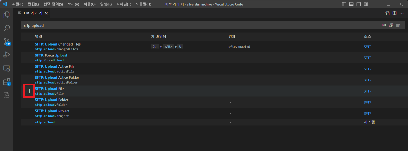Open the Remote Explorer view icon
Image resolution: width=408 pixels, height=151 pixels.
tap(7, 68)
